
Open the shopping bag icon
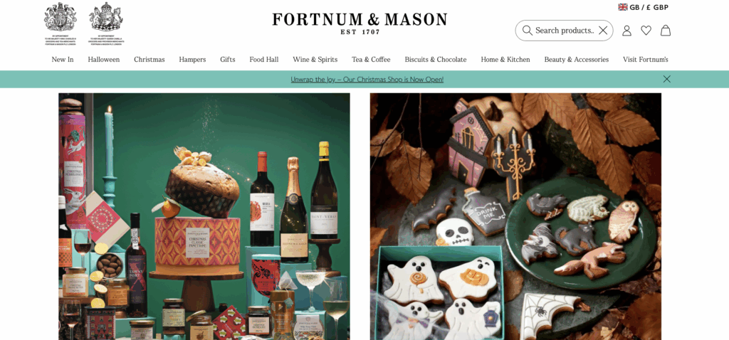click(x=666, y=31)
